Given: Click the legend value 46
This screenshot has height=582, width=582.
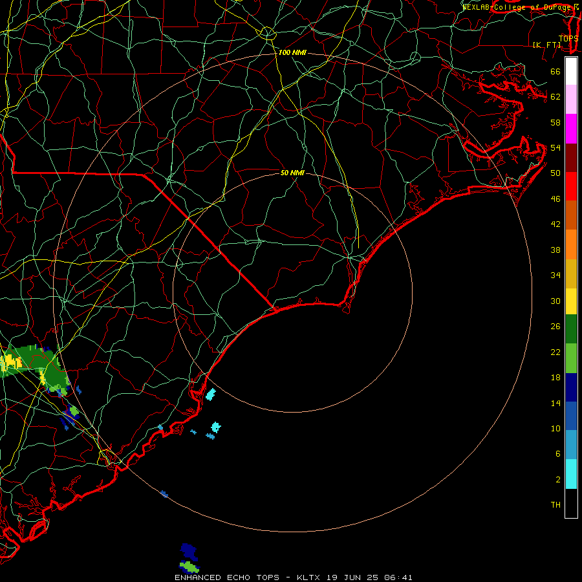Looking at the screenshot, I should [555, 199].
